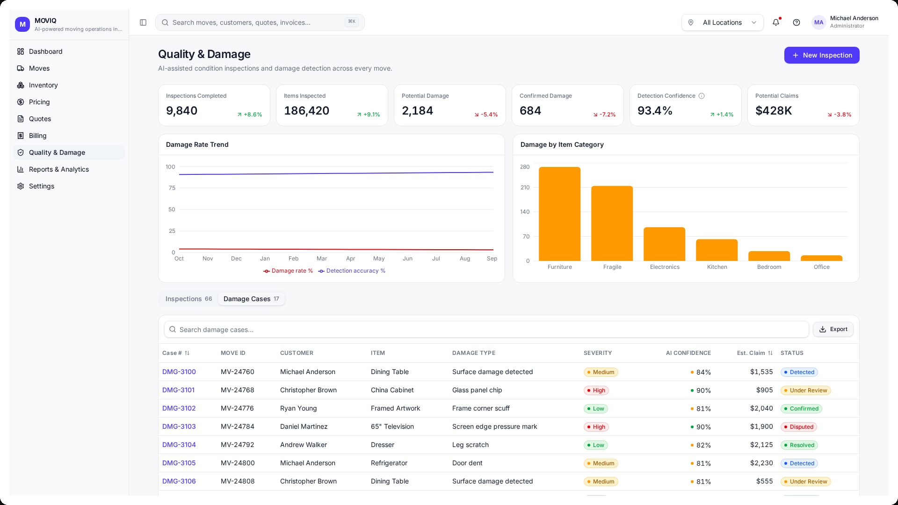
Task: Click the Inspections Completed card
Action: point(214,105)
